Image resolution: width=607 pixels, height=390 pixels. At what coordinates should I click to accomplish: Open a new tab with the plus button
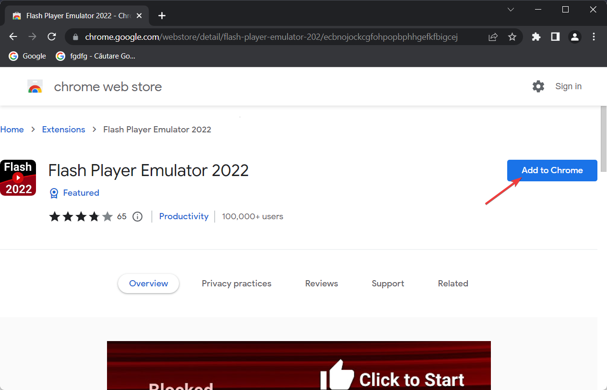[x=162, y=16]
